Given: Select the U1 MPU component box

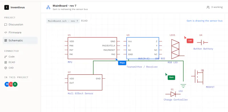Looking at the screenshot, I should click(92, 48).
